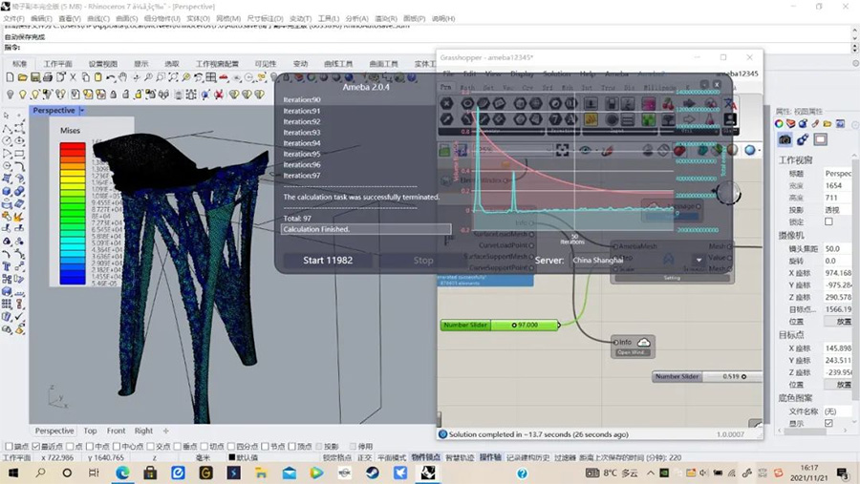Click the Lock padlock icon in toolbar
Image resolution: width=860 pixels, height=484 pixels.
(x=114, y=95)
